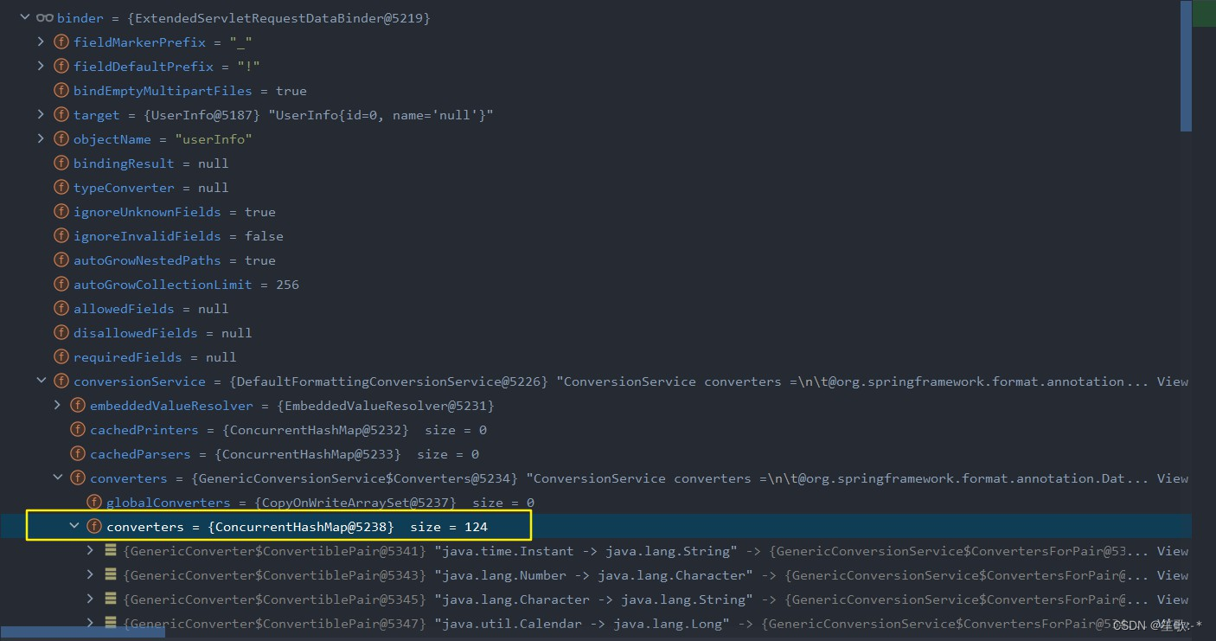This screenshot has height=641, width=1216.
Task: Click field icon of ignoreUnknownFields
Action: point(61,211)
